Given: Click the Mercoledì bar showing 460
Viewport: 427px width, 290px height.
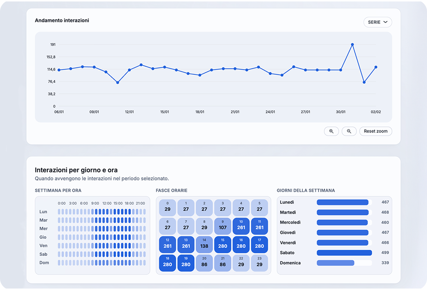Looking at the screenshot, I should tap(342, 222).
